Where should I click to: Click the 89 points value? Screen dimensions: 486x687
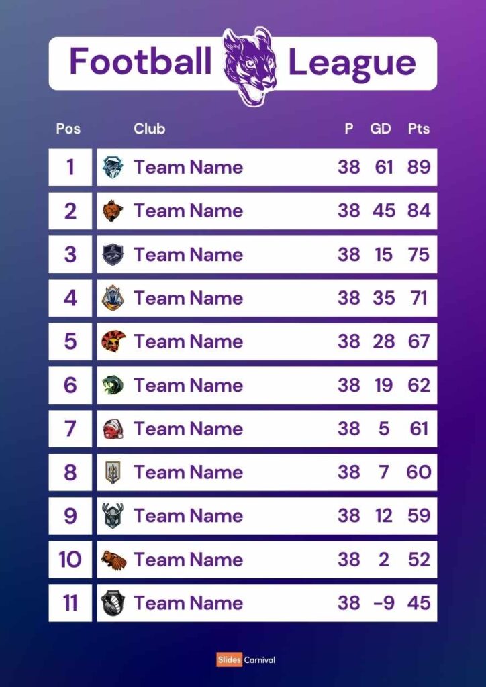418,167
